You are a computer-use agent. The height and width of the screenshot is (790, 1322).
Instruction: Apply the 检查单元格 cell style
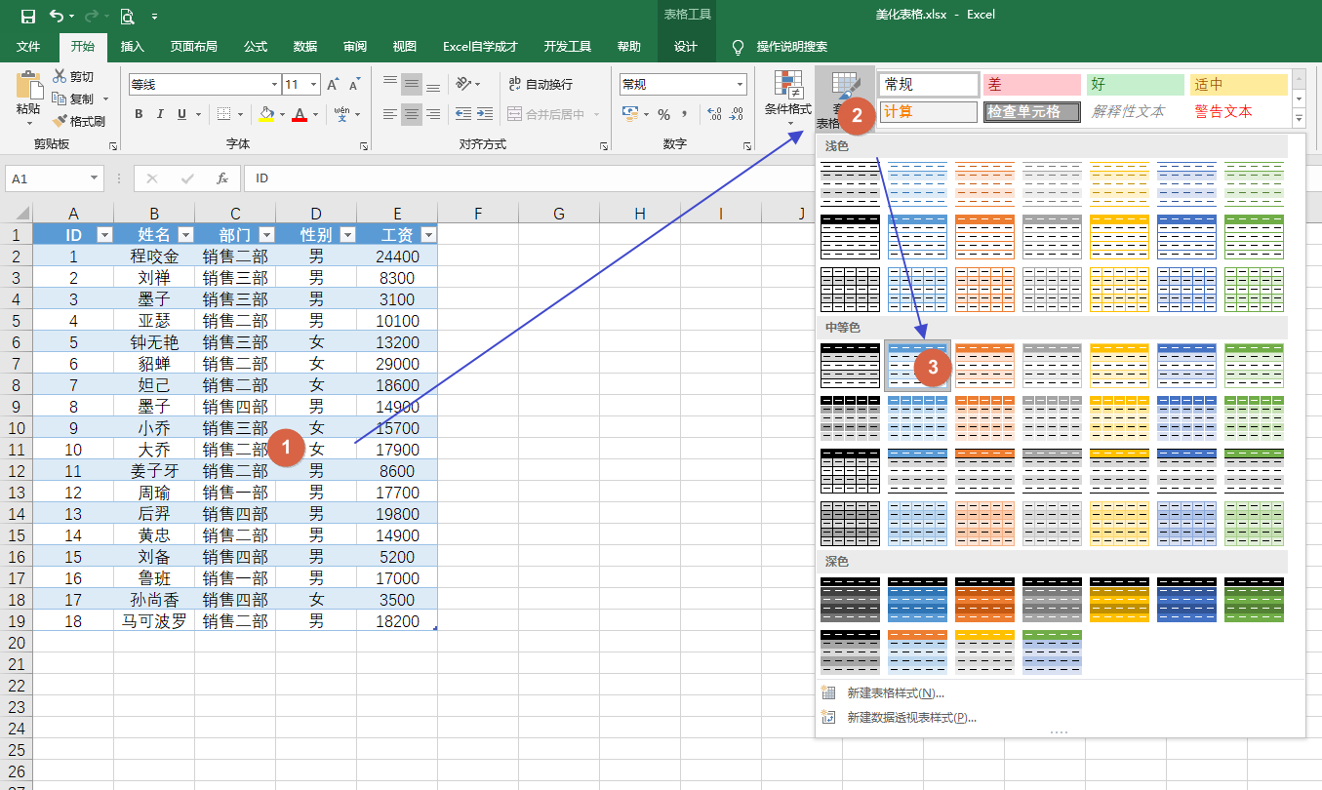pyautogui.click(x=1032, y=112)
